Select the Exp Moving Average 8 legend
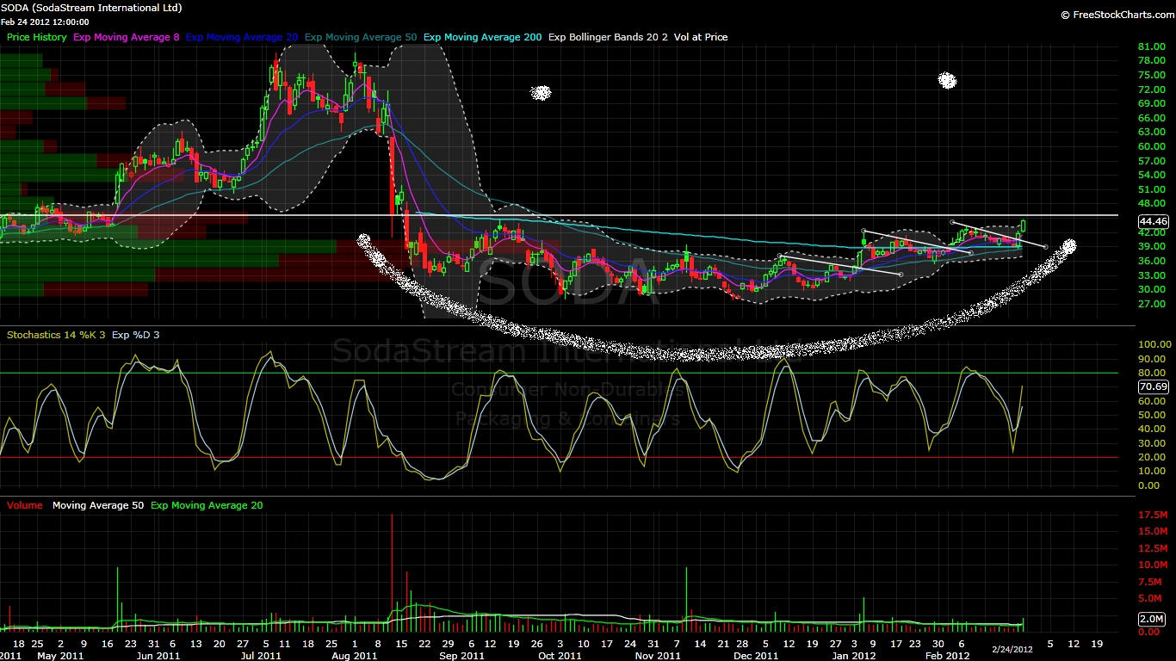This screenshot has height=661, width=1176. click(127, 37)
